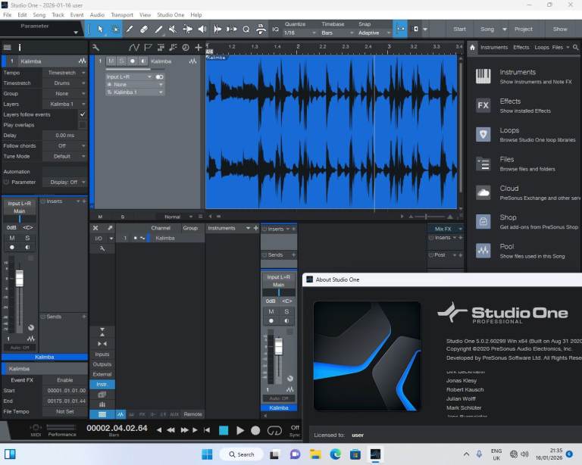
Task: Mute the Kalimba track
Action: (111, 61)
